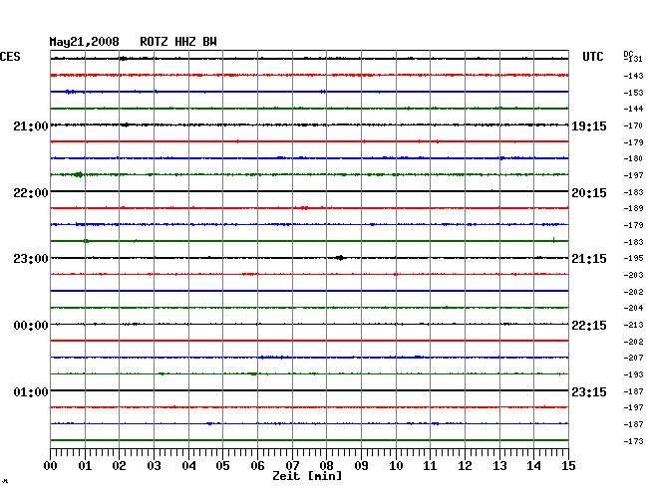
Task: Click the DC offset value -144
Action: [x=633, y=109]
